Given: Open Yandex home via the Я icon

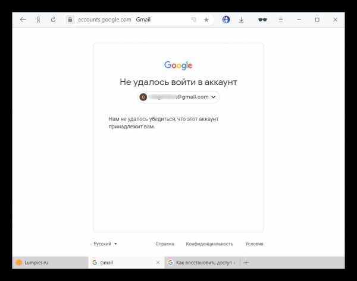Looking at the screenshot, I should click(x=38, y=20).
